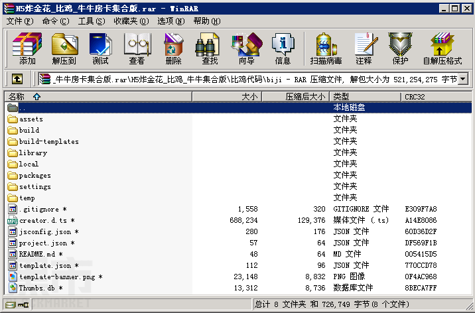Launch the Wizard (向导) icon

point(246,48)
